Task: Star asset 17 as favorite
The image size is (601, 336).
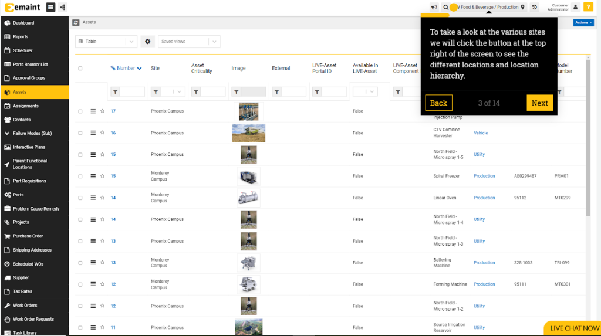Action: 102,111
